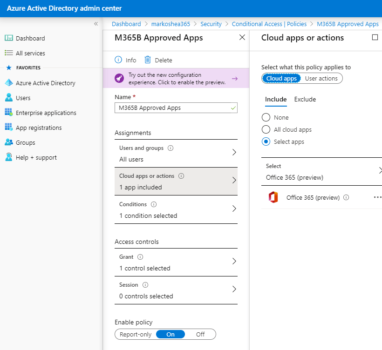The image size is (382, 350).
Task: Expand the Conditions section
Action: (x=176, y=210)
